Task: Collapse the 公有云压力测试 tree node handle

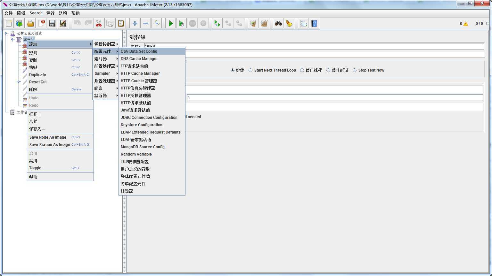Action: [x=6, y=33]
